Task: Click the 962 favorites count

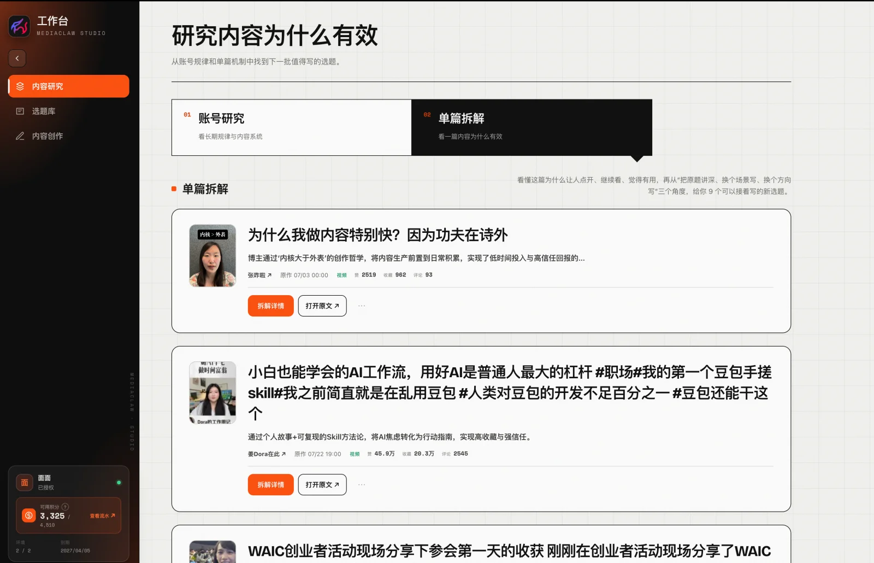Action: (400, 275)
